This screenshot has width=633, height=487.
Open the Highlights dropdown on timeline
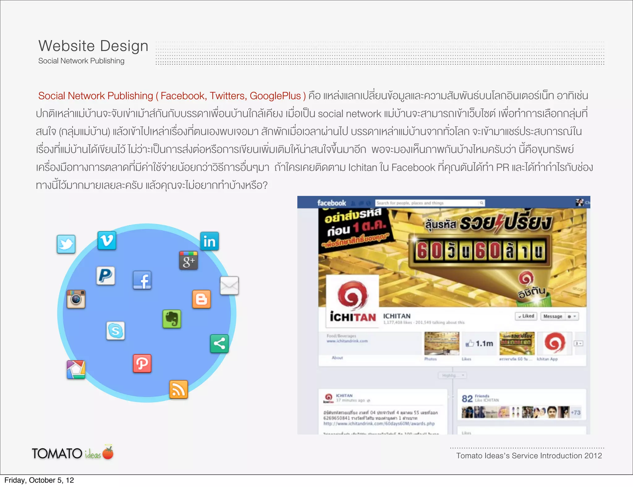tap(452, 375)
